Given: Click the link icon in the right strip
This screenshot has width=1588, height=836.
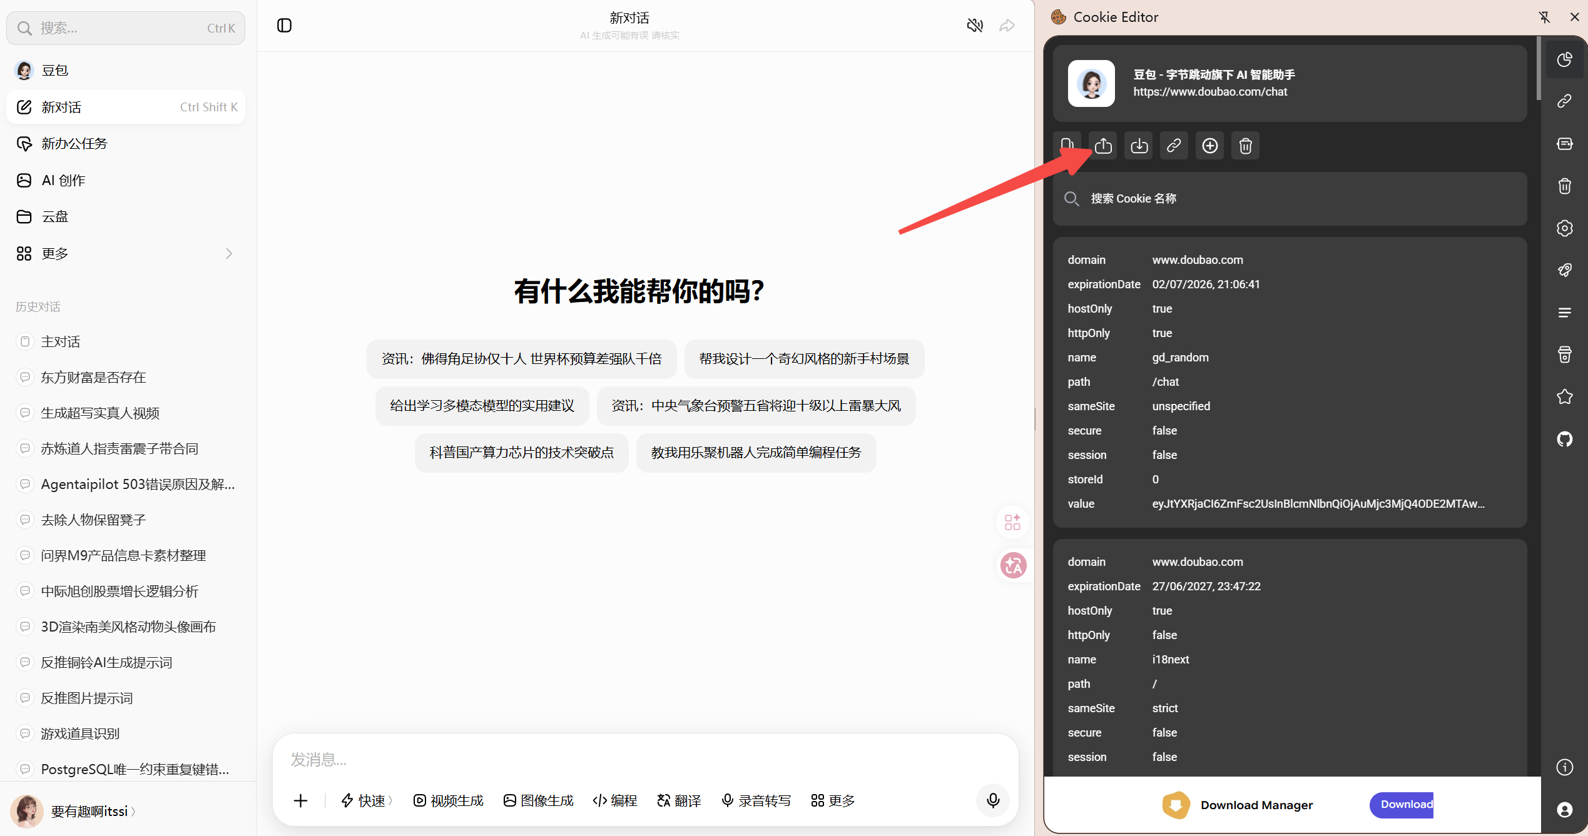Looking at the screenshot, I should click(1565, 101).
